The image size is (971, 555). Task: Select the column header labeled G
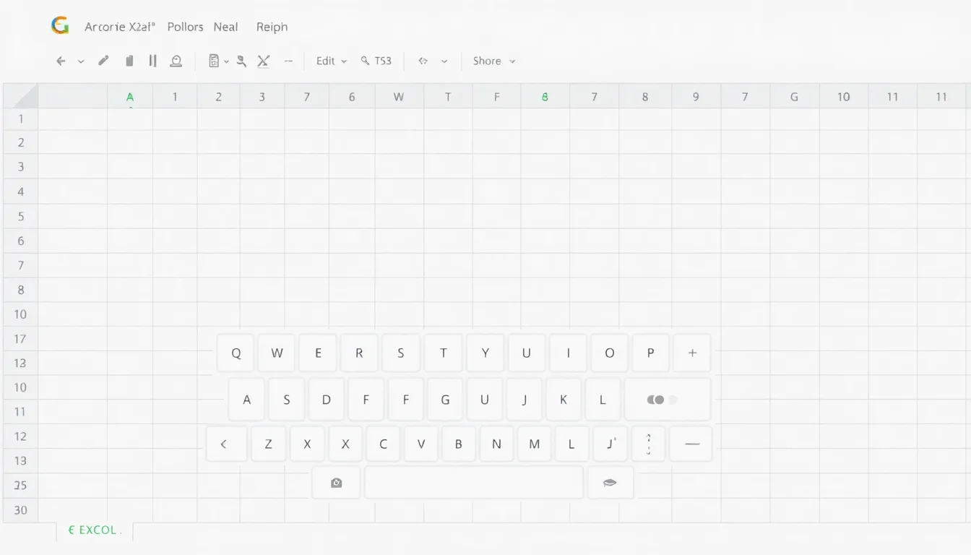(x=794, y=96)
